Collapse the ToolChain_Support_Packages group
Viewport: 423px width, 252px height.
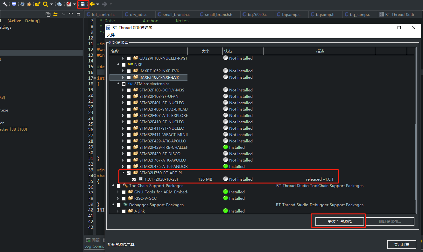click(113, 186)
